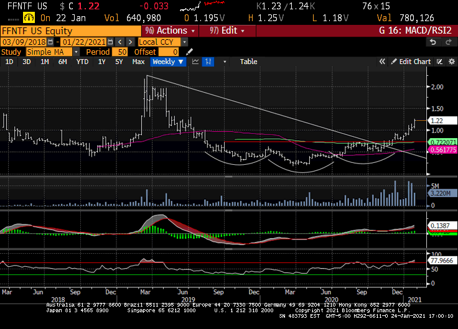Select the 1M range tab
Screen dimensions: 458x329
(44, 62)
